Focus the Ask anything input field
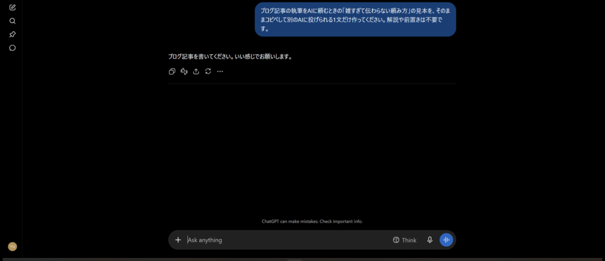 click(288, 240)
